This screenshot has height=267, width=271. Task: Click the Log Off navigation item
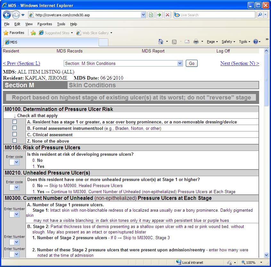pos(223,51)
